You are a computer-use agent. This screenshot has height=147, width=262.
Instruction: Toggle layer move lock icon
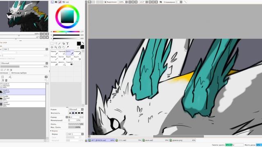point(8,70)
